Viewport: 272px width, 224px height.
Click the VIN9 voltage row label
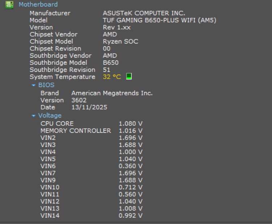click(48, 180)
